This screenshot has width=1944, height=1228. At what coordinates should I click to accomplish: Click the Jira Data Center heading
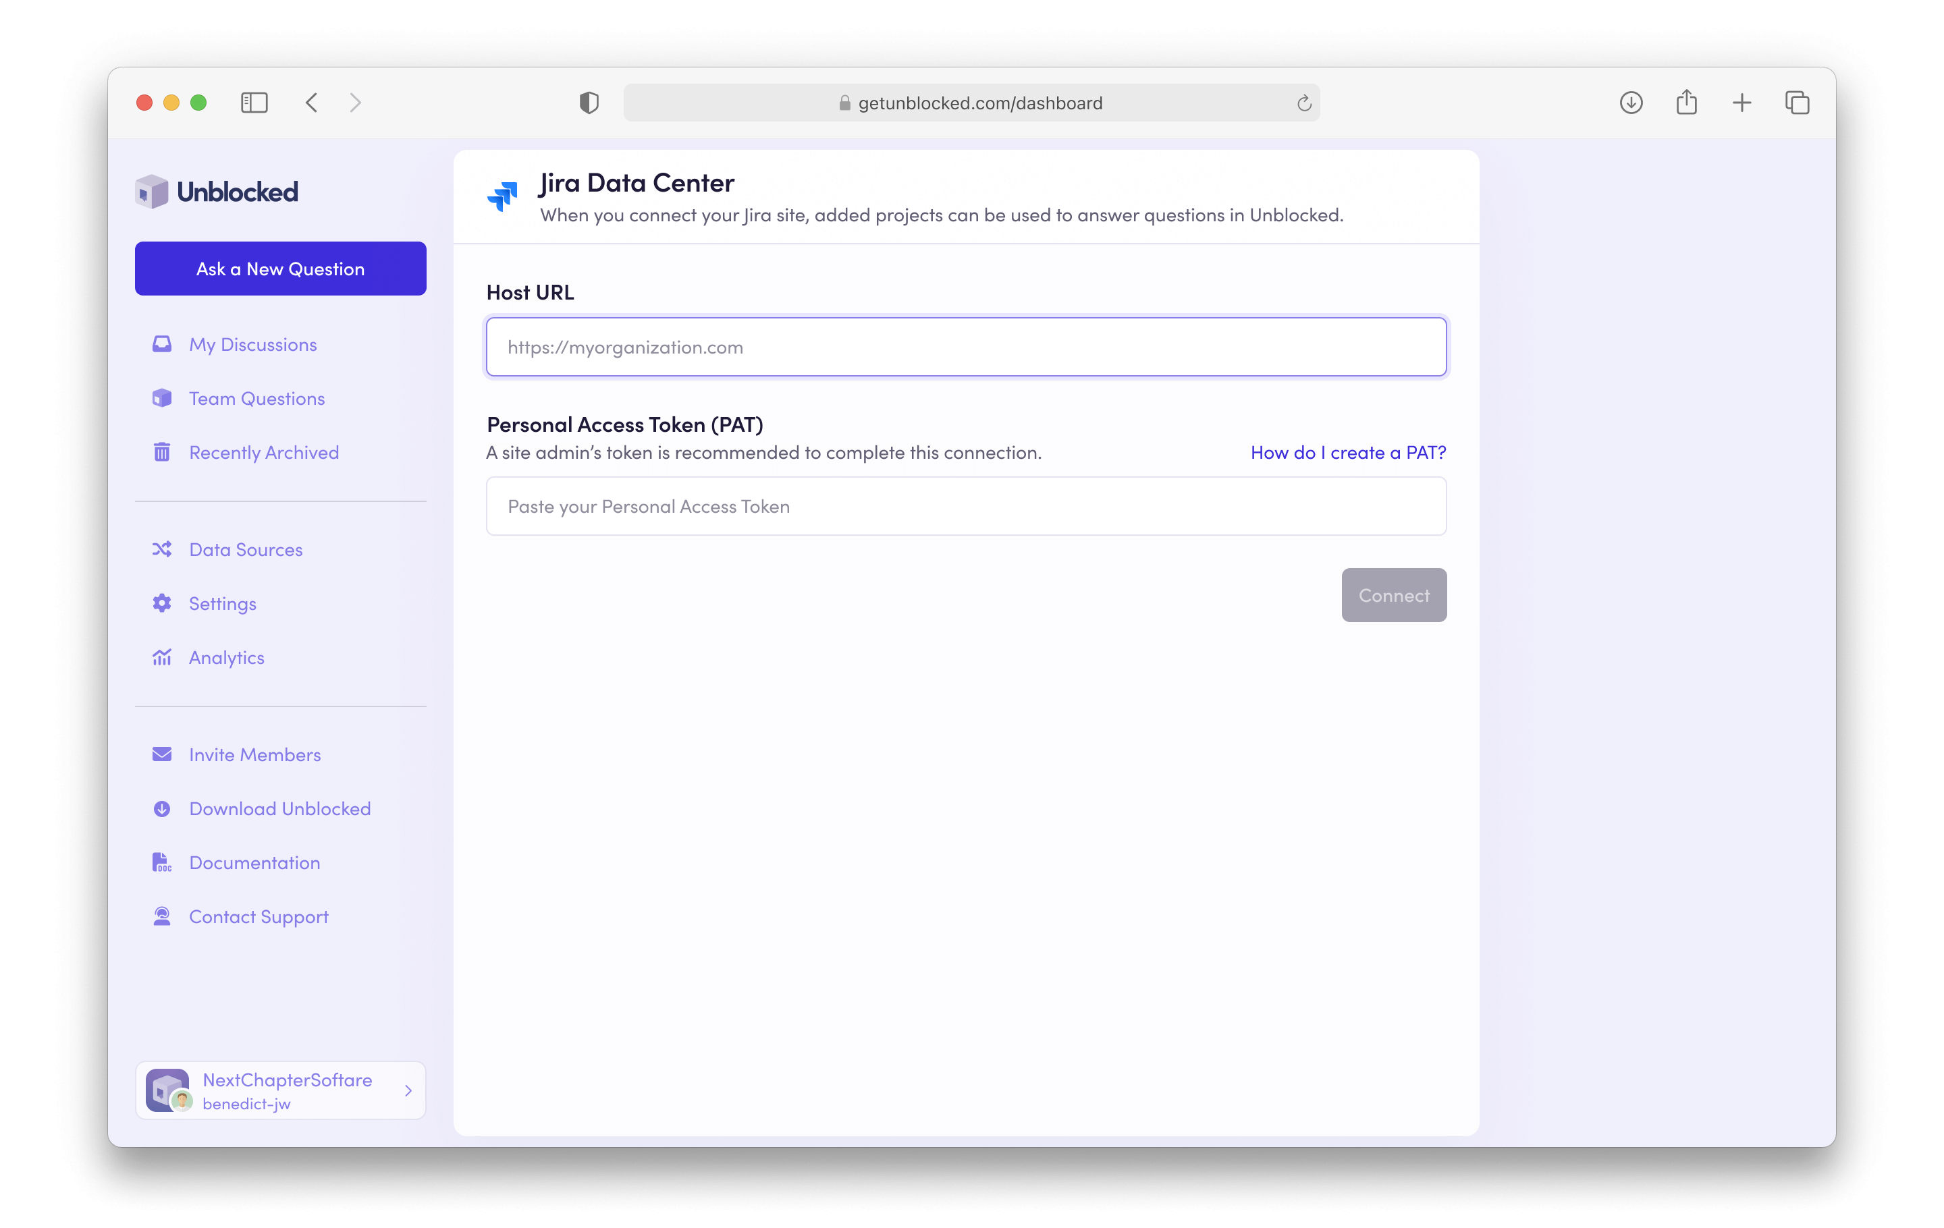pos(636,183)
